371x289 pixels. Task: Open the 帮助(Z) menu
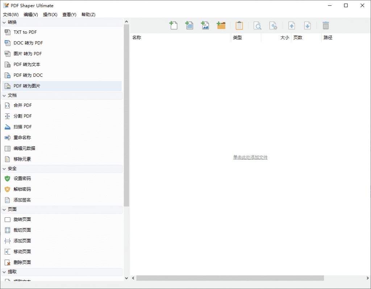point(88,14)
